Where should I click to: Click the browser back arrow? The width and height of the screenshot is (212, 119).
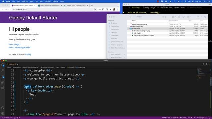click(x=2, y=9)
